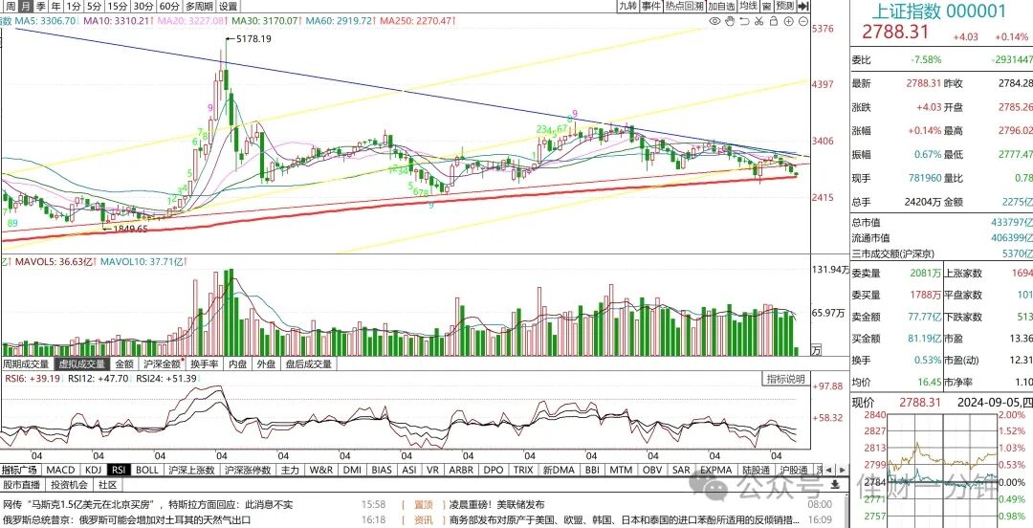Click the 加自选 add to watchlist button
1033x528 pixels.
pos(721,6)
